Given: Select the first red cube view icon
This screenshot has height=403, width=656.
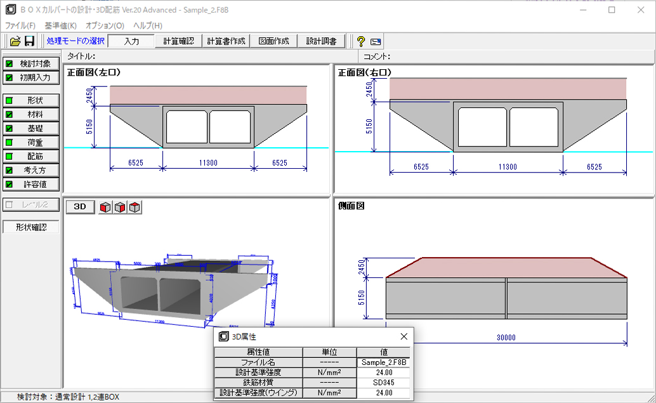Looking at the screenshot, I should [x=105, y=207].
